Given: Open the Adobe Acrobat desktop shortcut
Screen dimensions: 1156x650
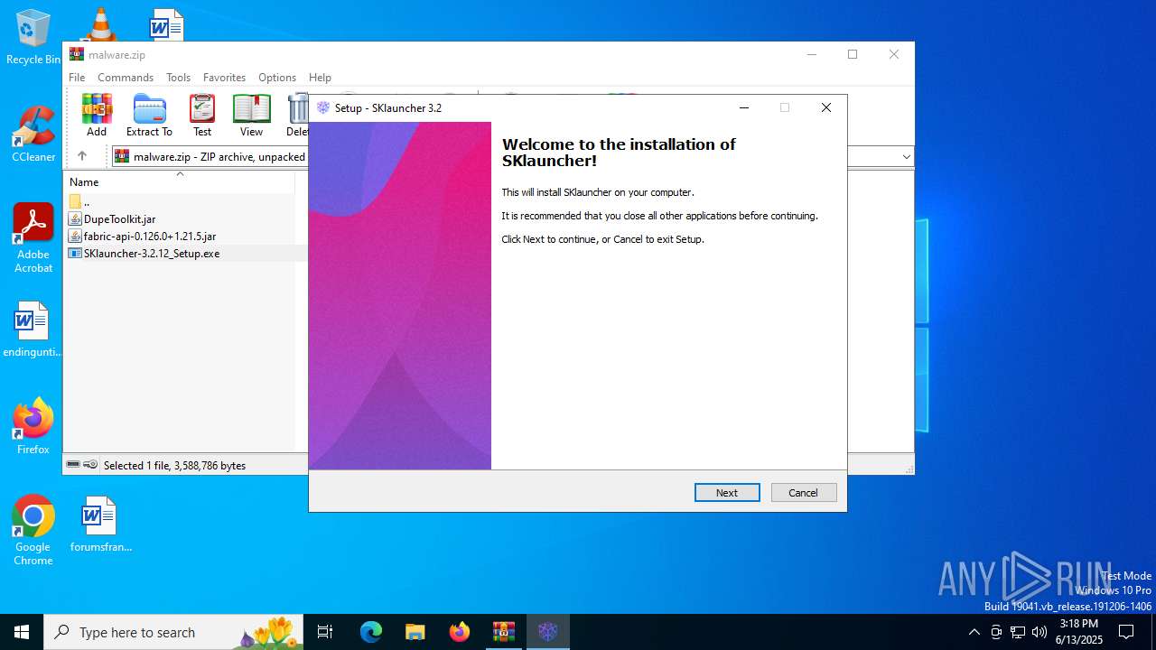Looking at the screenshot, I should [33, 237].
